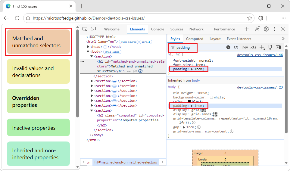Refresh the page
Image resolution: width=290 pixels, height=171 pixels.
pos(17,18)
